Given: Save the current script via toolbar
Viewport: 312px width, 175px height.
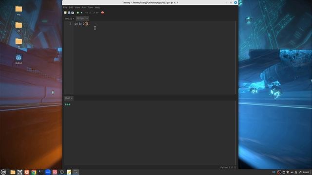Looking at the screenshot, I should pos(73,13).
